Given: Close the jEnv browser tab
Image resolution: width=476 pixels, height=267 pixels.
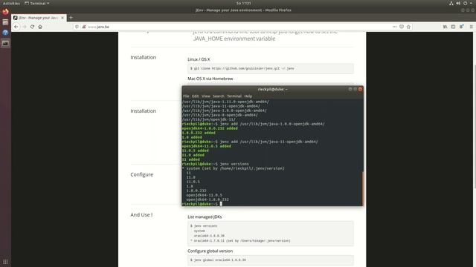Looking at the screenshot, I should 62,18.
